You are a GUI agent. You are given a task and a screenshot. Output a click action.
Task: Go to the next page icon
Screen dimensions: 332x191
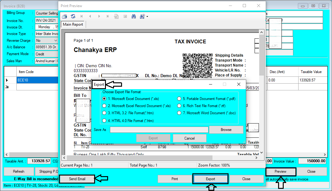coord(99,16)
